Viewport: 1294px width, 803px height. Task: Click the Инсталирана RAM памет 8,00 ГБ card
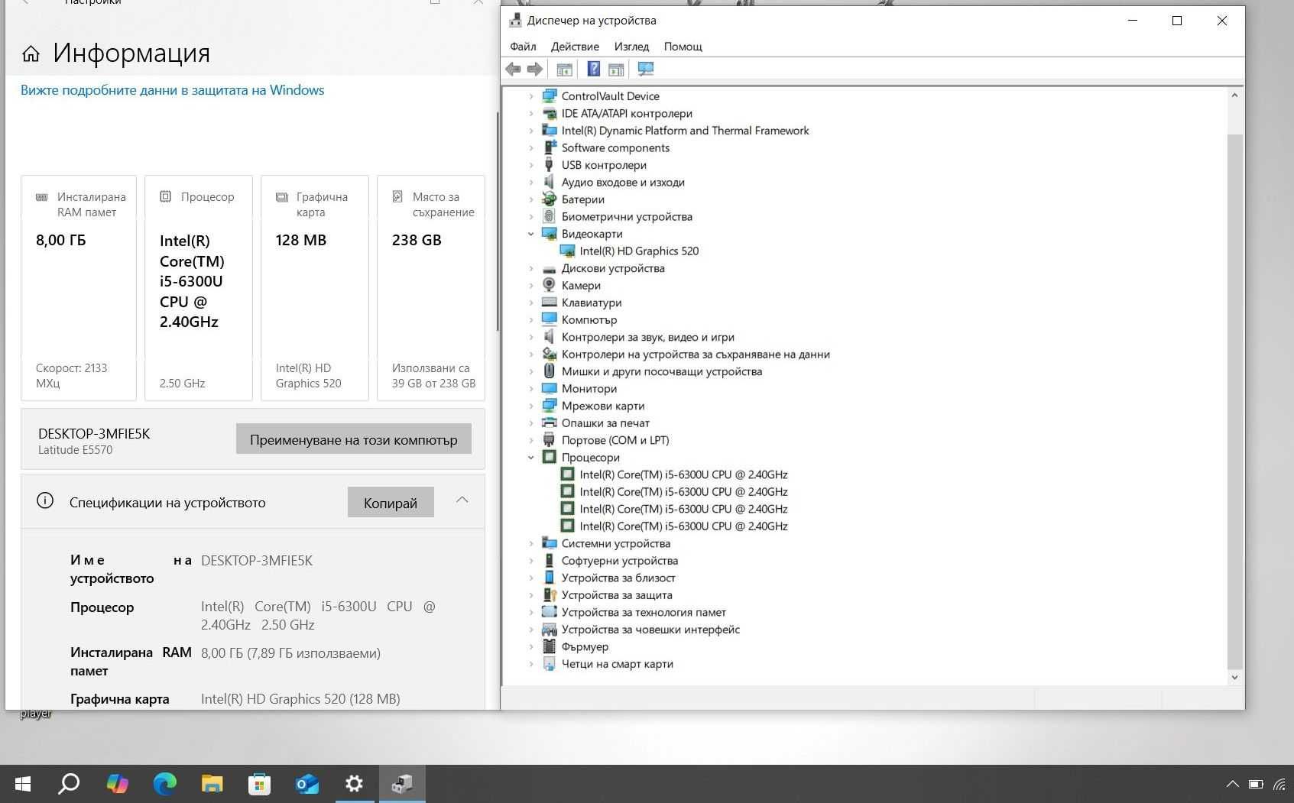[x=79, y=288]
